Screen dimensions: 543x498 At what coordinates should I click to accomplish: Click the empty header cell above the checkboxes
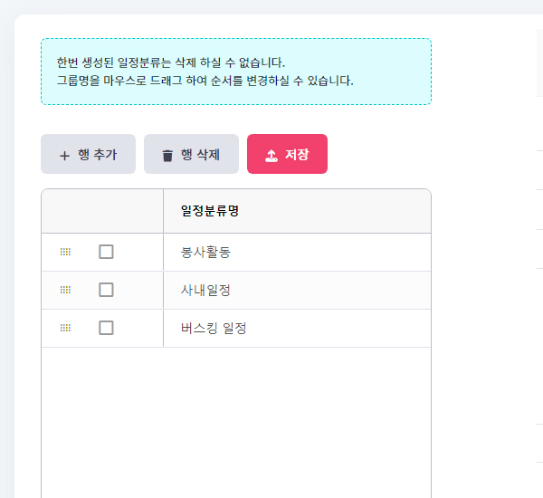click(102, 211)
